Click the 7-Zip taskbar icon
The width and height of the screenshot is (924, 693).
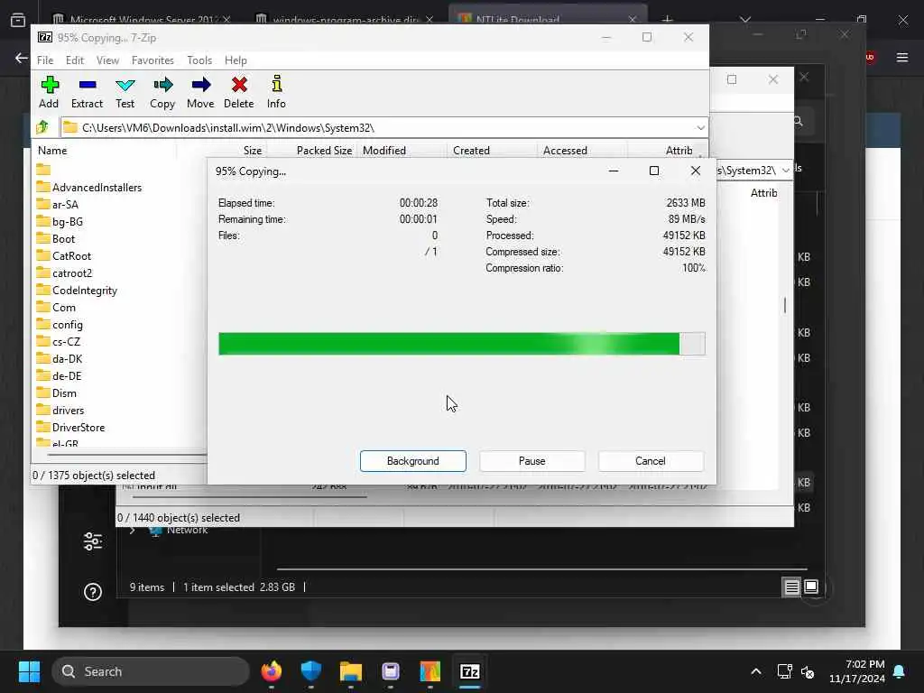tap(469, 671)
